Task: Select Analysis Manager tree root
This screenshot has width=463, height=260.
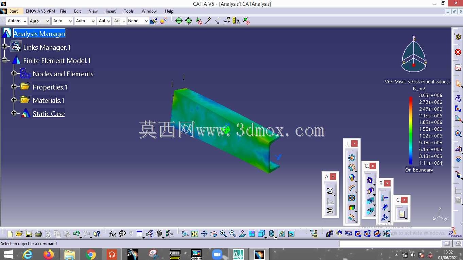Action: tap(39, 34)
